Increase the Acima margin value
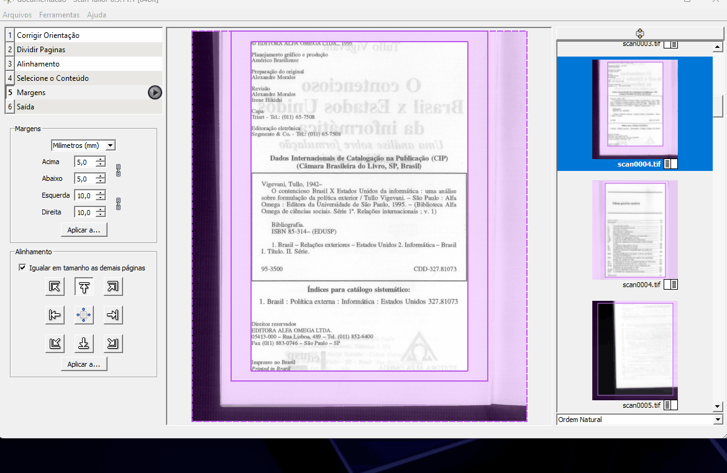 coord(101,159)
